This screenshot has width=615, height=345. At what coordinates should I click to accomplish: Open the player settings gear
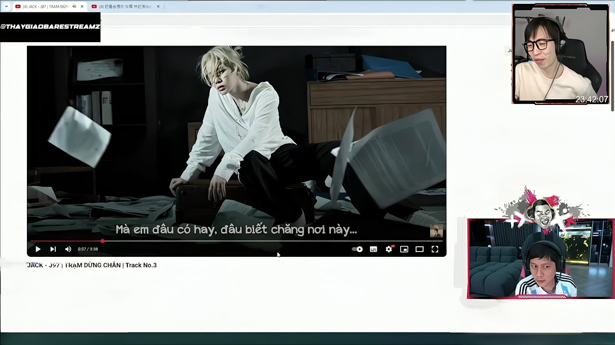pos(389,249)
